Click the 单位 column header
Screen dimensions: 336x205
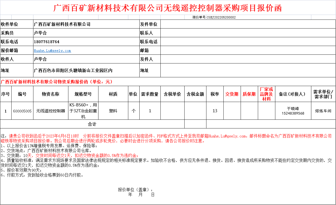[x=133, y=94]
